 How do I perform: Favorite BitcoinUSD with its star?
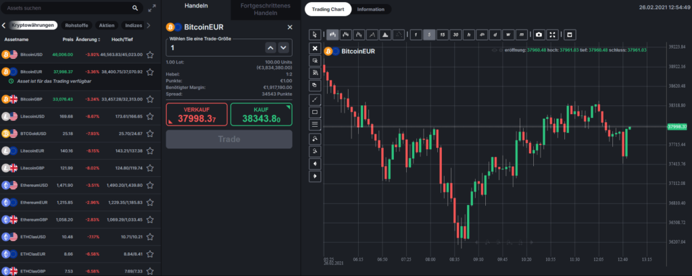tap(150, 55)
